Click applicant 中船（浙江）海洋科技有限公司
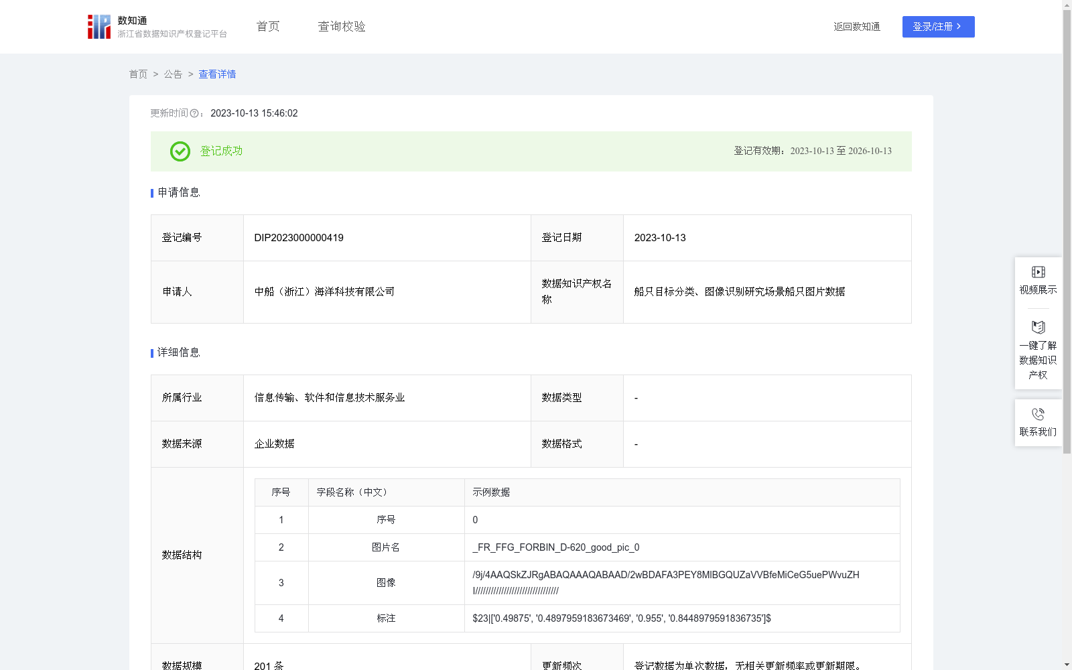 (324, 292)
